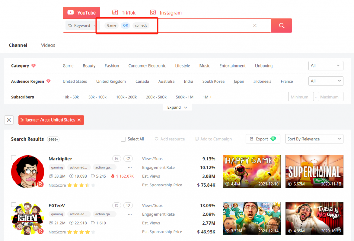Click the comedy keyword chip

coord(141,25)
